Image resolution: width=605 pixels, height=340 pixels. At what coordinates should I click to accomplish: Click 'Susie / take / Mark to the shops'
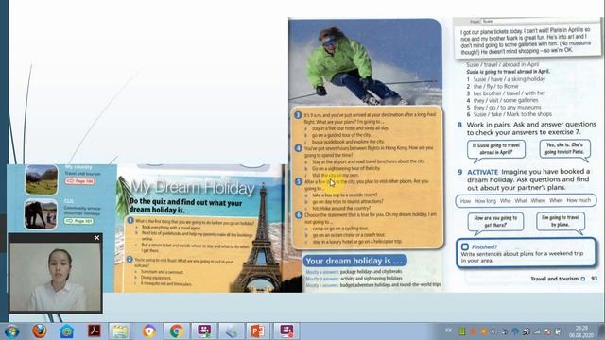click(x=512, y=114)
